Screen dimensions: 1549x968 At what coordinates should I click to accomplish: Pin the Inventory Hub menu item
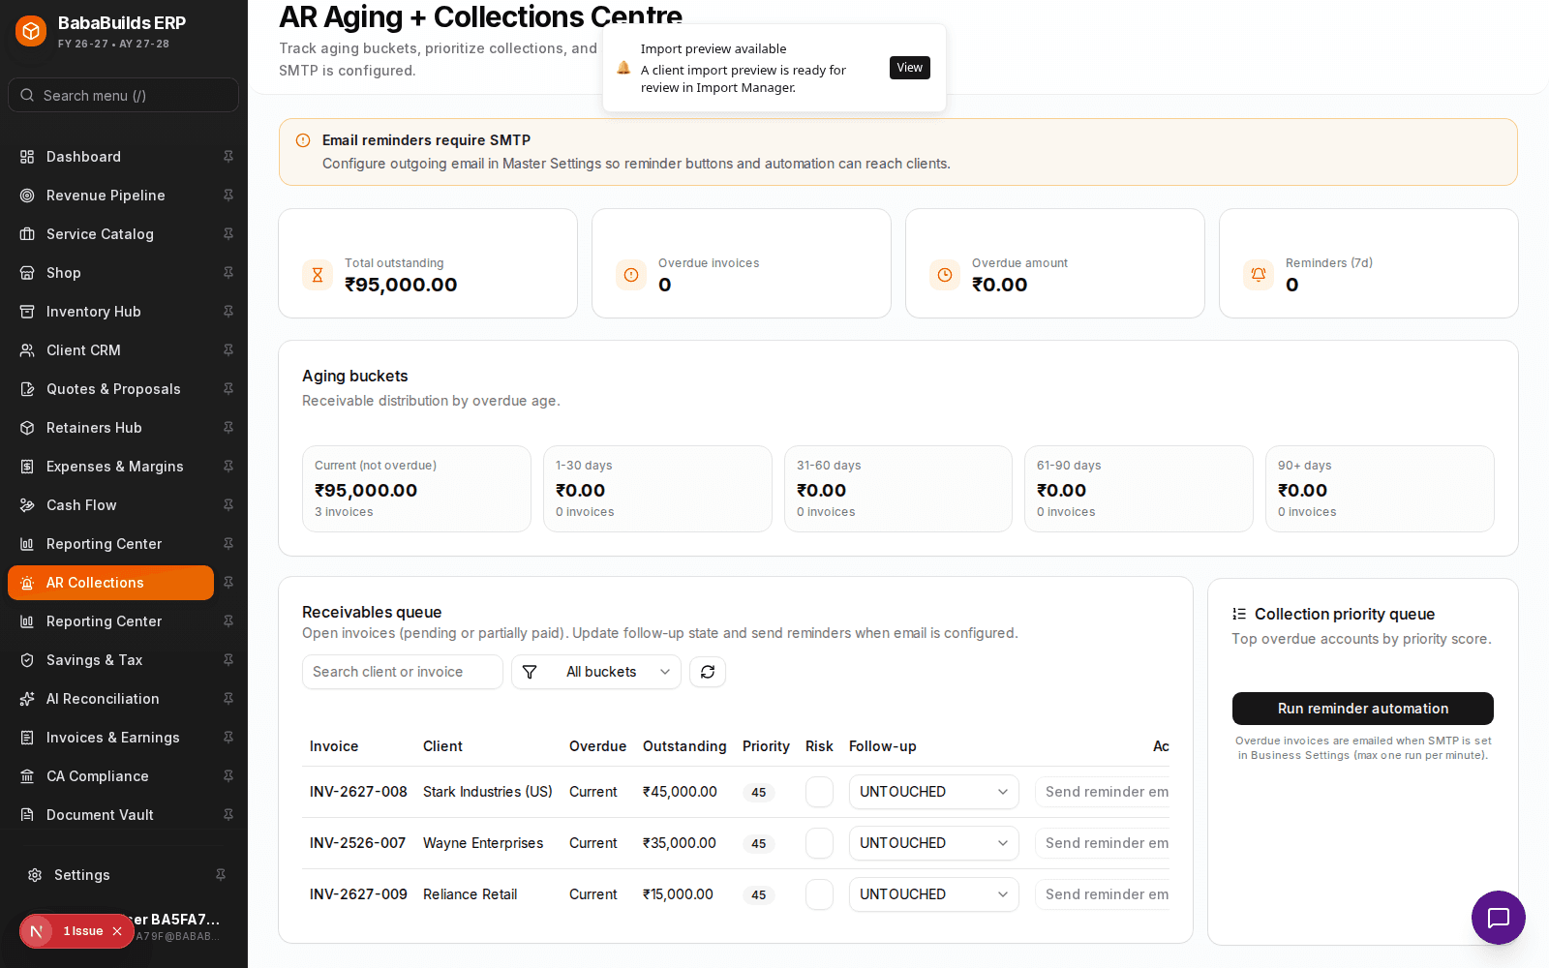tap(228, 312)
